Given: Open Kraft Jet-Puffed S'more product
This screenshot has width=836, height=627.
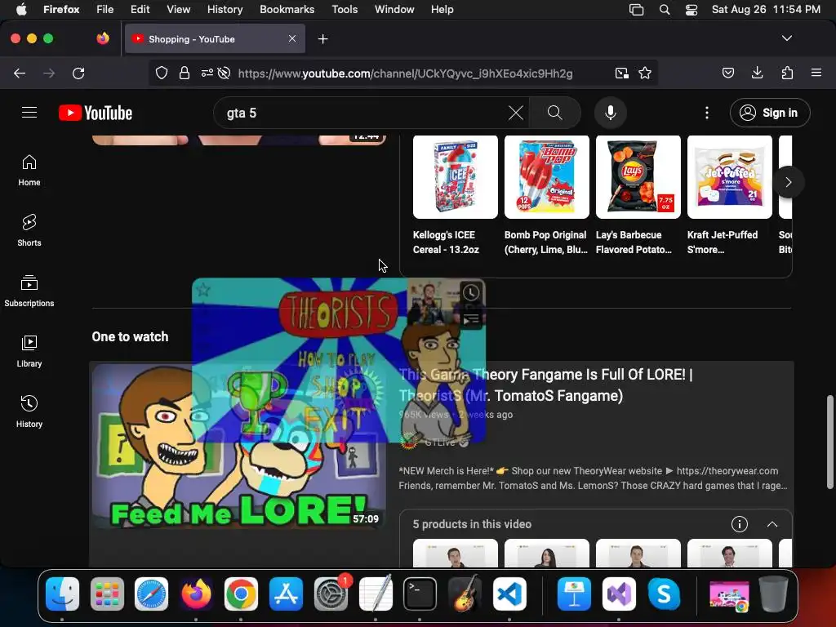Looking at the screenshot, I should 729,196.
